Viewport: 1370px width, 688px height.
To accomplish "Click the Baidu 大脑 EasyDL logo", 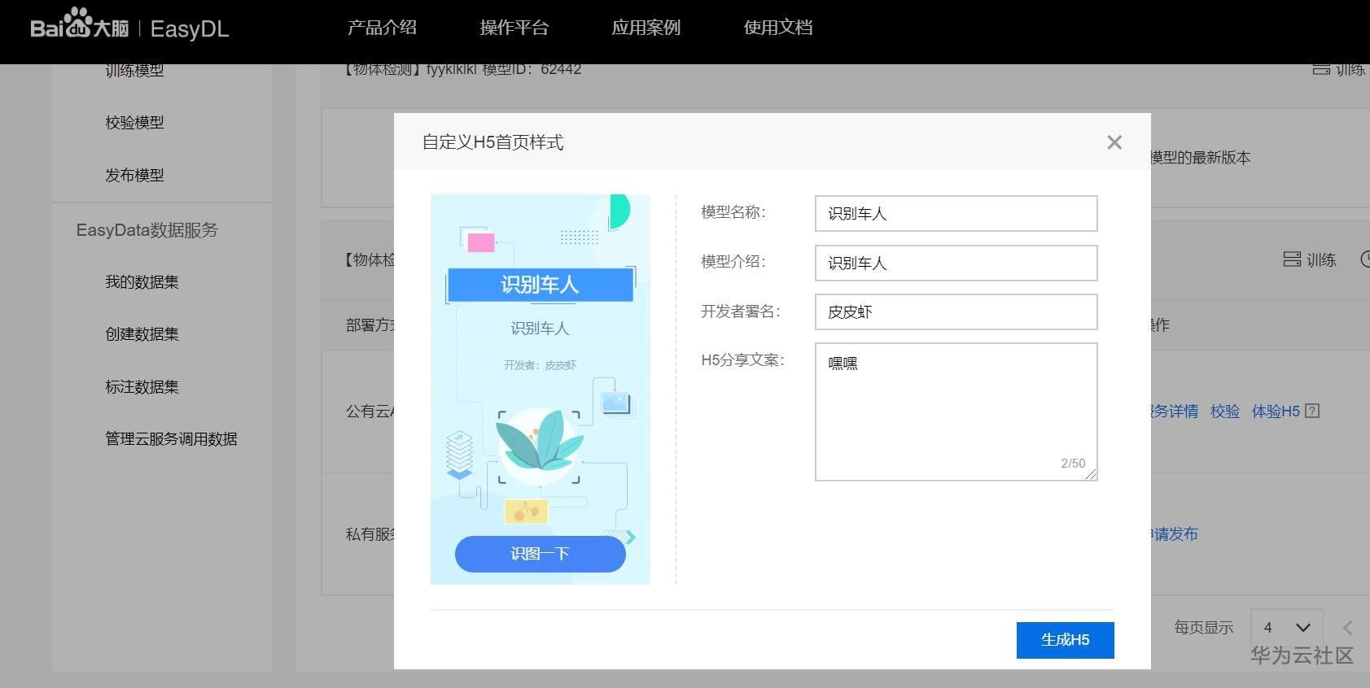I will [129, 24].
